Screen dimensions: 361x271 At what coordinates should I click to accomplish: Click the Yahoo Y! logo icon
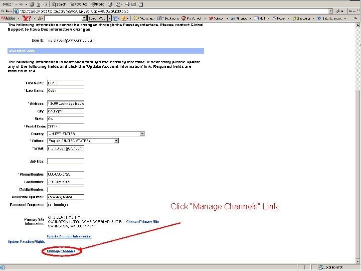click(x=27, y=18)
